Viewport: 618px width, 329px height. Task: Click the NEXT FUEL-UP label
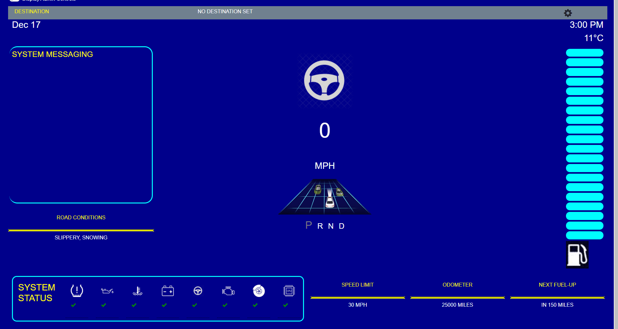[x=557, y=285]
